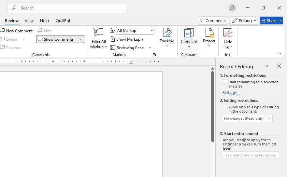
Task: Toggle the Reviewing Pane
Action: click(x=127, y=48)
